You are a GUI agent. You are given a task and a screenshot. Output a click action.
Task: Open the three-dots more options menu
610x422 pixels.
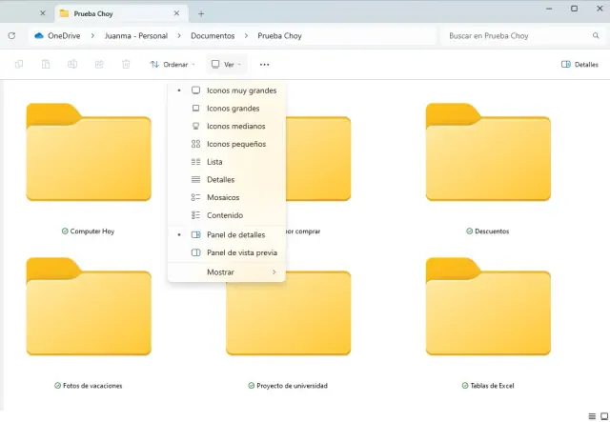tap(264, 64)
